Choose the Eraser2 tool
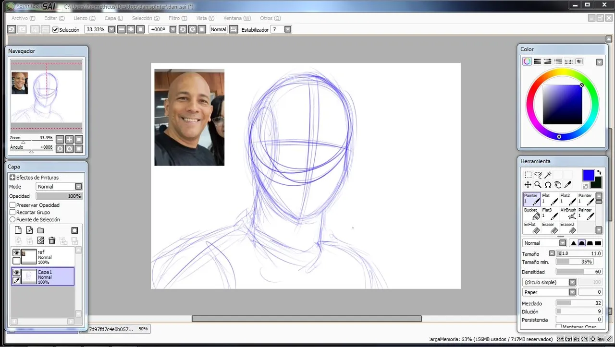Screen dimensions: 615x347 pos(568,227)
